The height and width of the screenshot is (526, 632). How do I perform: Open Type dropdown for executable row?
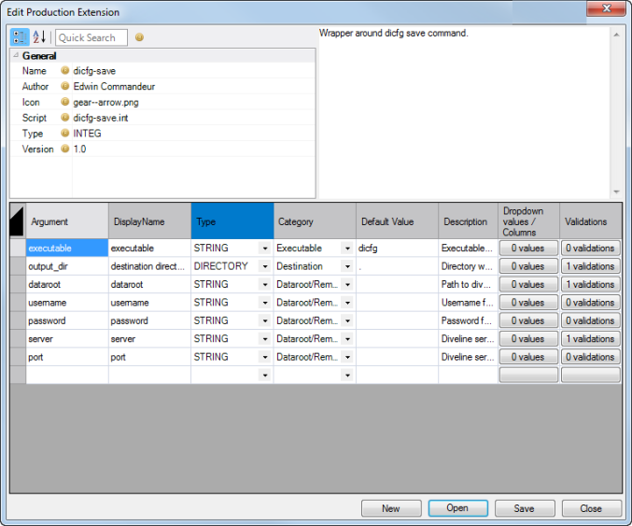(x=265, y=249)
